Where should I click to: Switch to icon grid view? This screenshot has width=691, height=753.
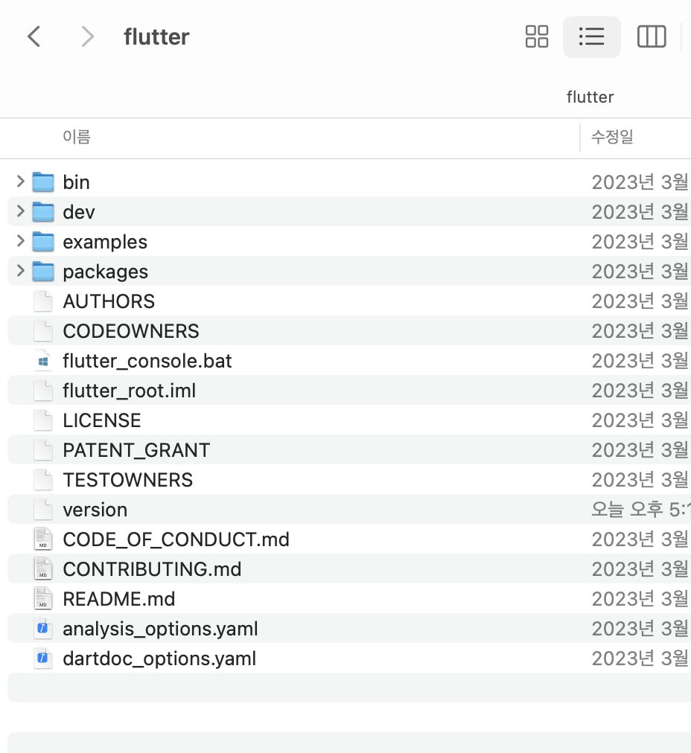pyautogui.click(x=537, y=36)
